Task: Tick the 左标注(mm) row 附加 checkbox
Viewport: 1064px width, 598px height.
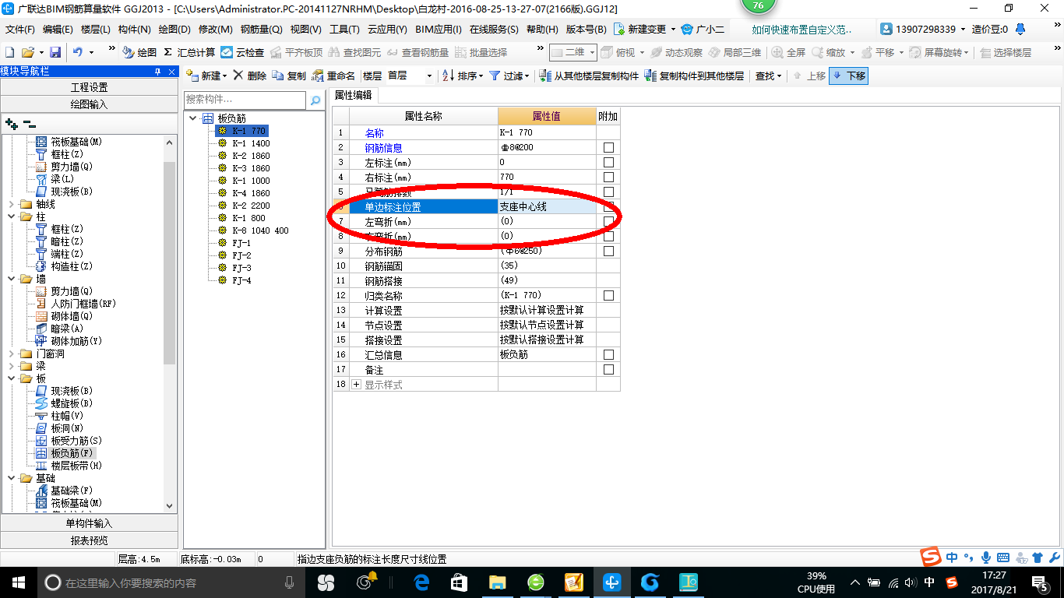Action: pos(608,163)
